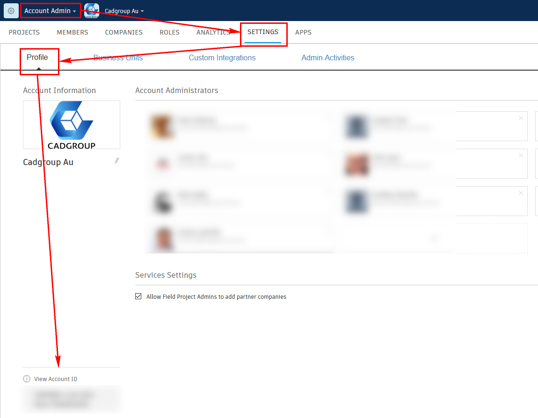Image resolution: width=538 pixels, height=418 pixels.
Task: Click the Cadgroup Au account name
Action: 48,162
